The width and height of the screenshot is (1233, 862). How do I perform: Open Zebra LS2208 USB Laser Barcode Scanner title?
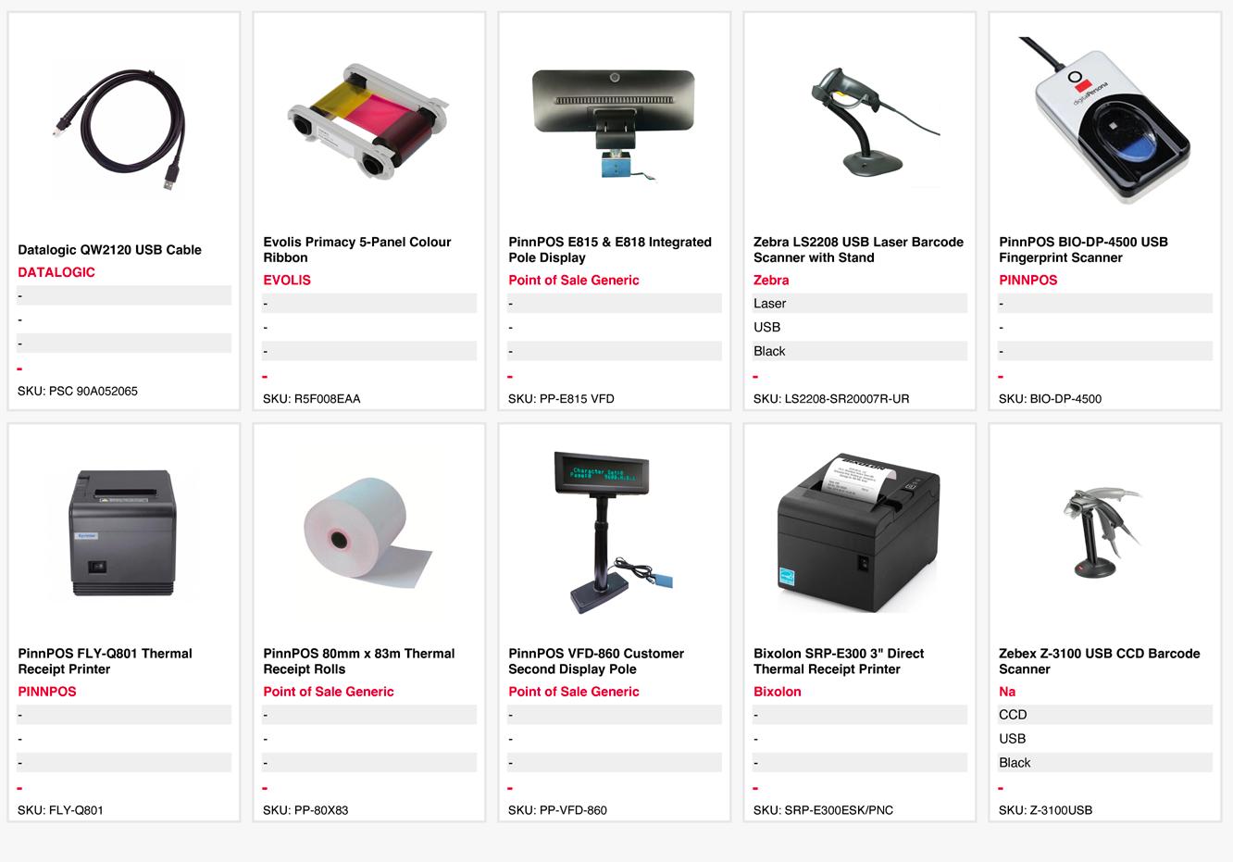click(858, 250)
